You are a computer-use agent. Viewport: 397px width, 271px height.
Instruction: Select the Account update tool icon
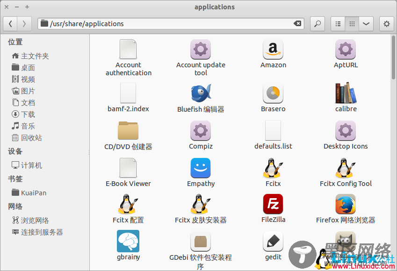point(201,49)
